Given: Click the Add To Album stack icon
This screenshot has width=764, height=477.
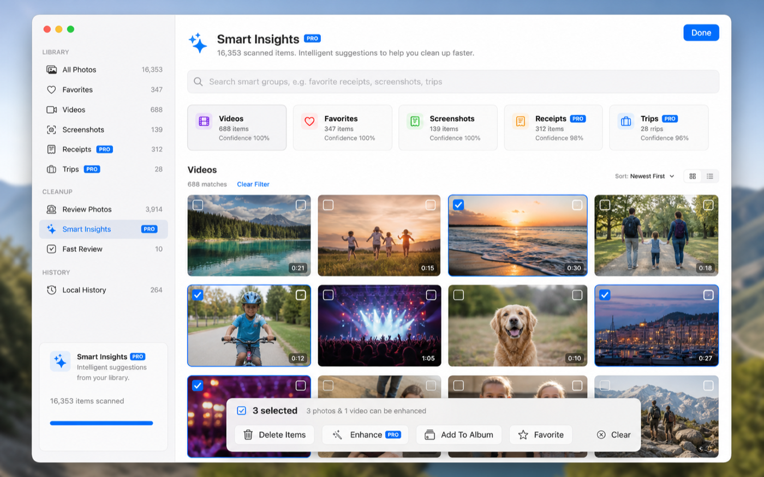Looking at the screenshot, I should (430, 434).
